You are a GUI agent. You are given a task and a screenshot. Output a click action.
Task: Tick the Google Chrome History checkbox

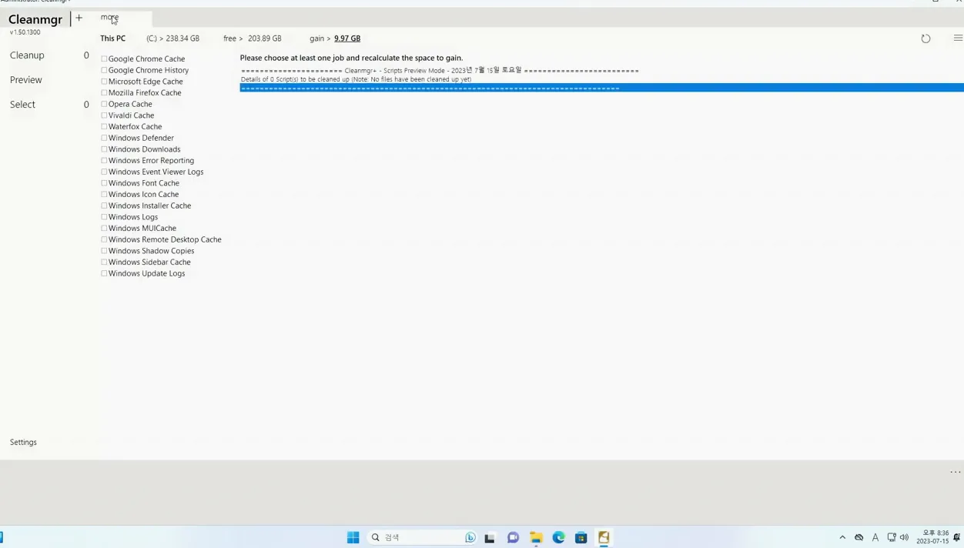coord(104,70)
